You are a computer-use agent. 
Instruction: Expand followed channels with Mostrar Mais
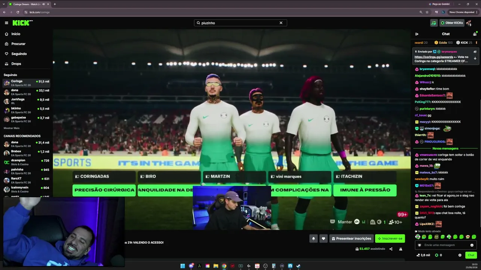(x=12, y=128)
